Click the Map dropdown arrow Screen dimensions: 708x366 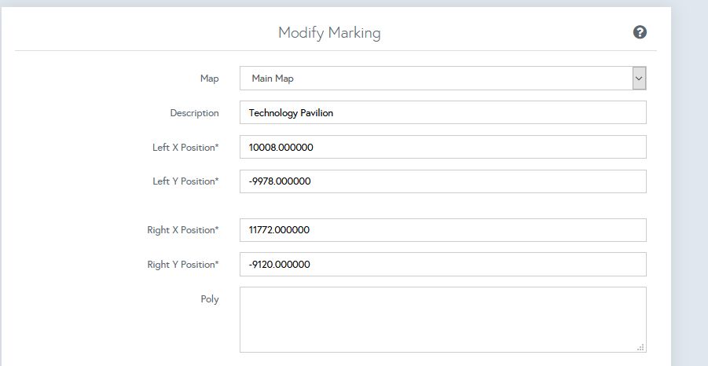point(639,79)
